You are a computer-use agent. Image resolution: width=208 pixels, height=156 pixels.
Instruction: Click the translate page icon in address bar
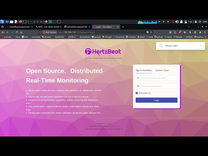pyautogui.click(x=148, y=32)
